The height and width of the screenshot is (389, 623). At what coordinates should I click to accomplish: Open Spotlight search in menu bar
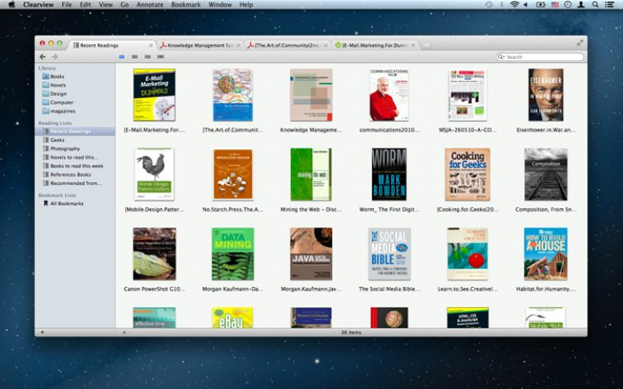click(x=596, y=5)
